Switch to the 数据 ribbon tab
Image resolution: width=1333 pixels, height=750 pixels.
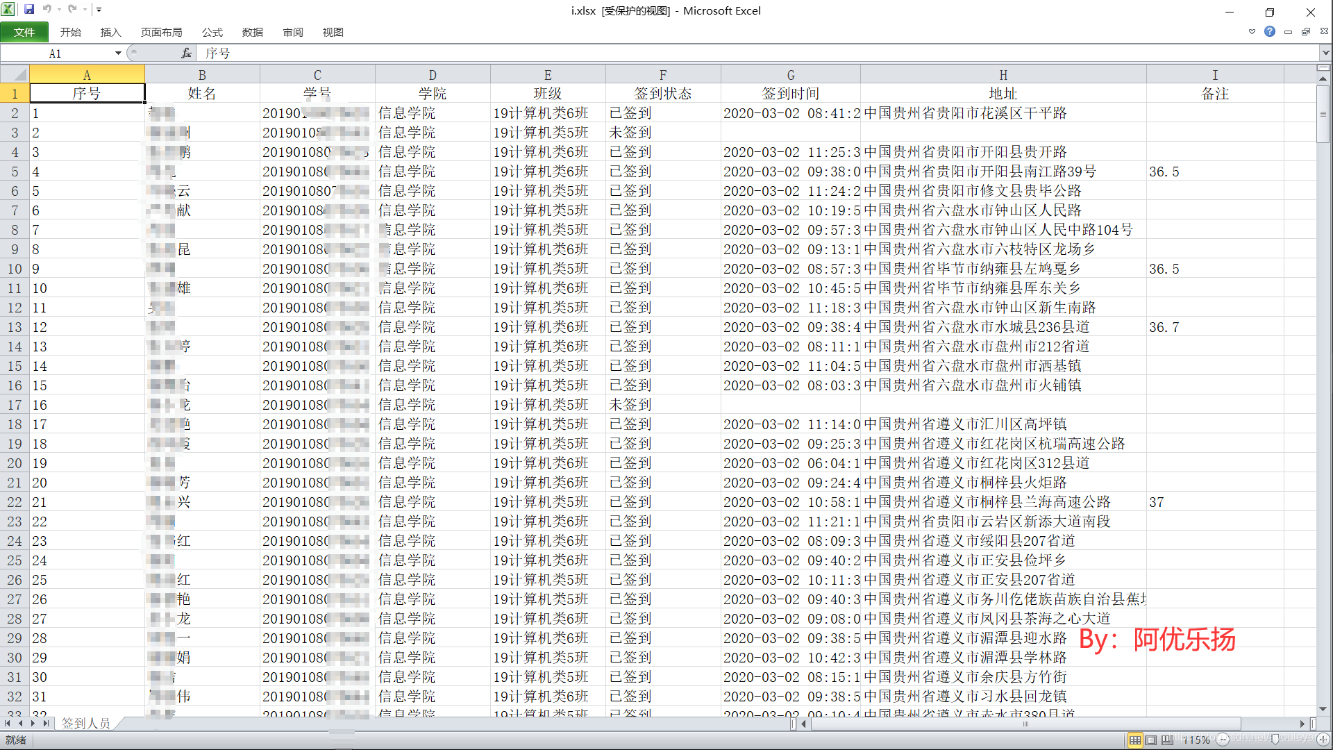click(253, 32)
